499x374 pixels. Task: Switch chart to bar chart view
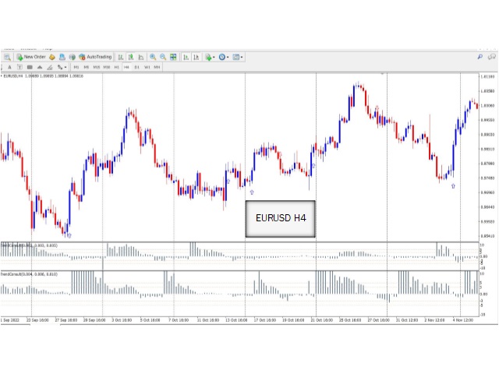point(120,57)
